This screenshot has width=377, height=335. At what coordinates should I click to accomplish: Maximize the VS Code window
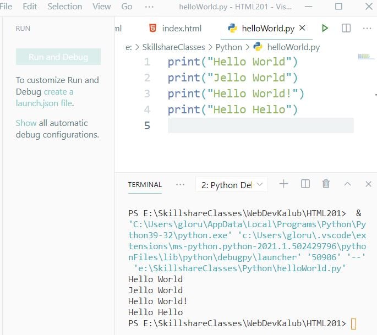pyautogui.click(x=338, y=7)
